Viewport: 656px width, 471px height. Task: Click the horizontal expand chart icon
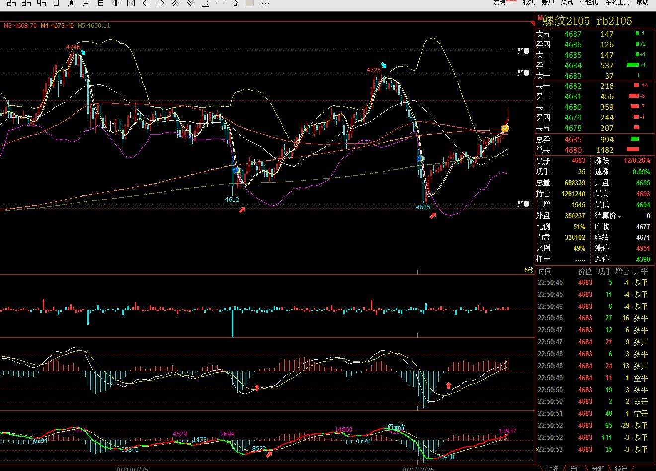(116, 3)
